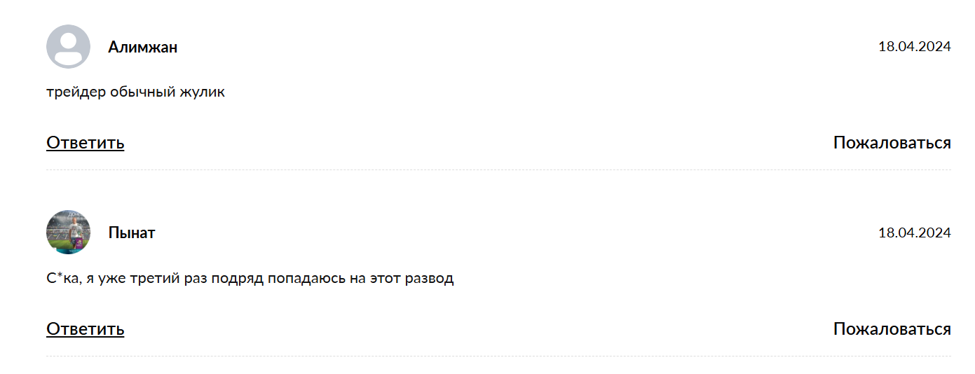Click Пынат's comment about третий раз подряд
Viewport: 975px width, 374px height.
[x=250, y=278]
